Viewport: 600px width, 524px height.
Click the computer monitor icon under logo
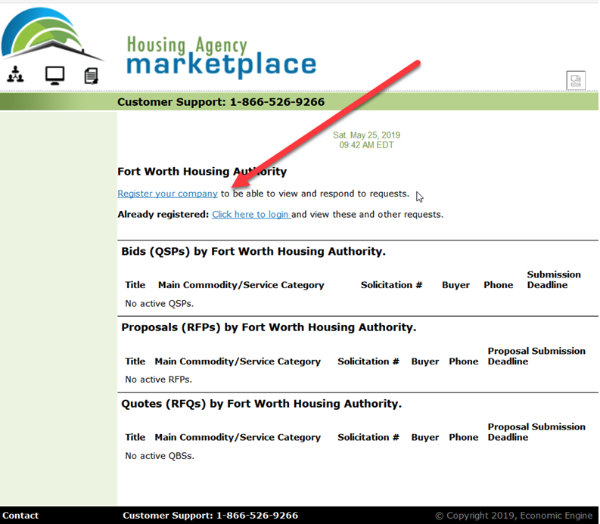tap(54, 76)
